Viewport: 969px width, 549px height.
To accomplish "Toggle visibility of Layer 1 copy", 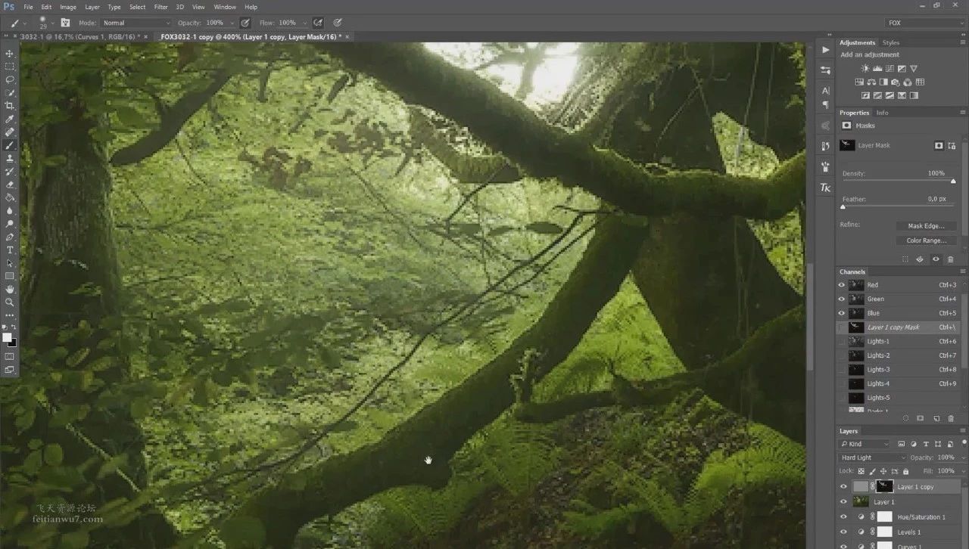I will 843,487.
